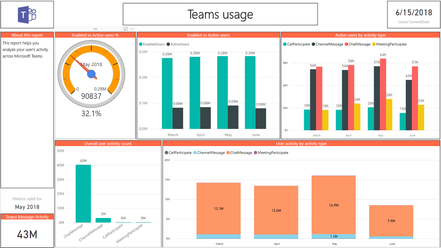441x248 pixels.
Task: Select June CallParticipate 15K teal bar
Action: tap(403, 122)
